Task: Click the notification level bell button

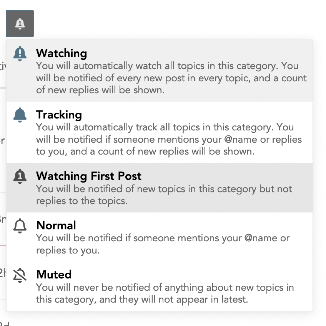Action: 20,23
